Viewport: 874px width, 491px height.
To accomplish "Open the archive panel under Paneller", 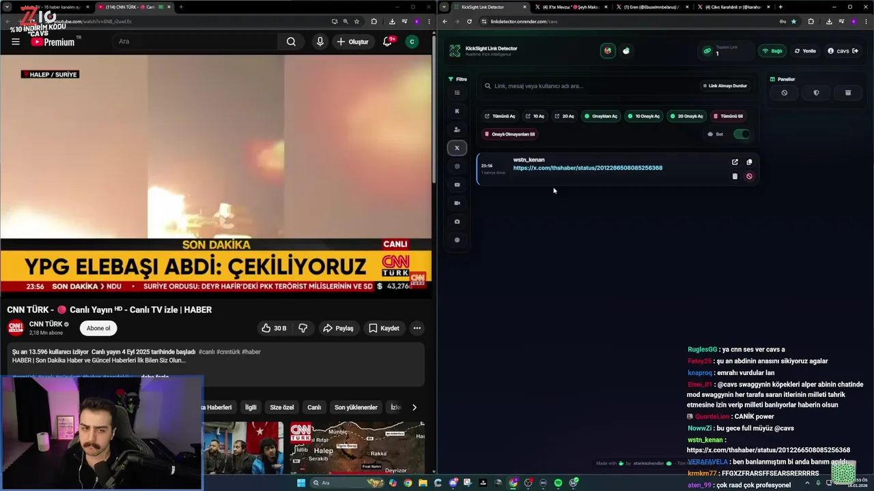I will [848, 93].
